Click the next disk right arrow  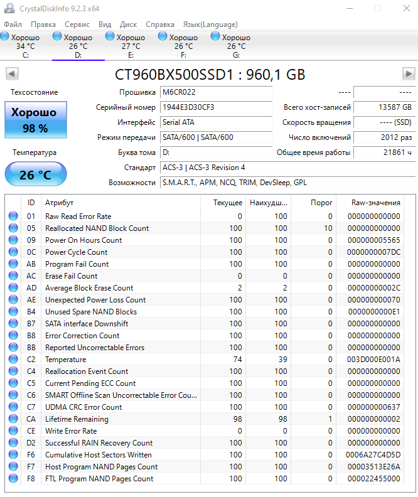408,74
